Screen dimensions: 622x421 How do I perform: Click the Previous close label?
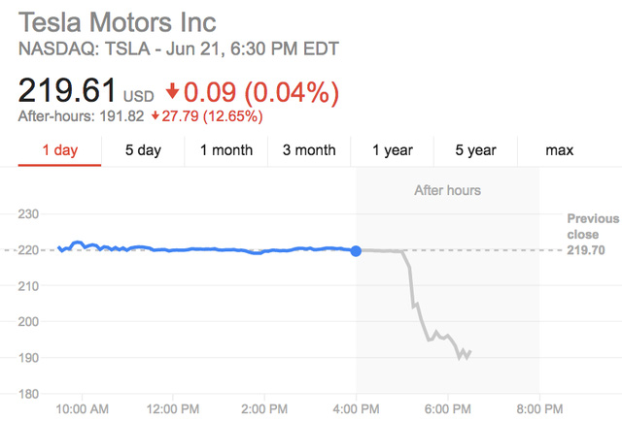(x=593, y=227)
